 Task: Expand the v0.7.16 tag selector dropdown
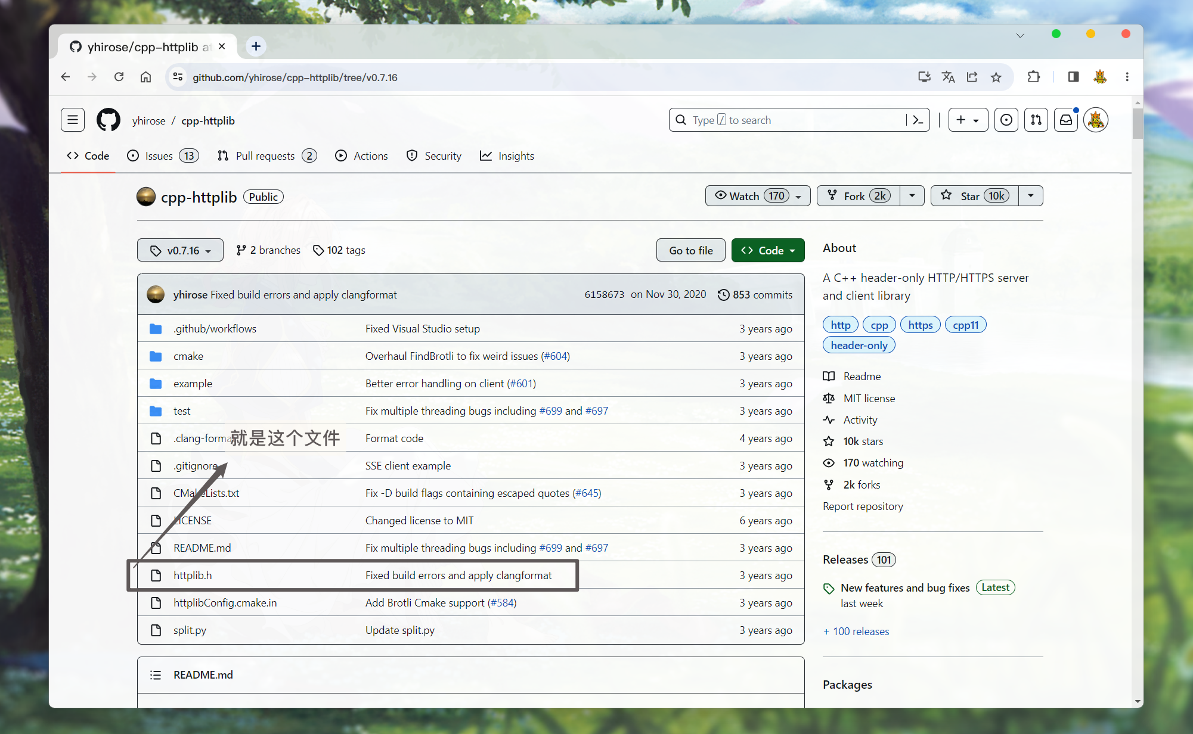coord(180,250)
